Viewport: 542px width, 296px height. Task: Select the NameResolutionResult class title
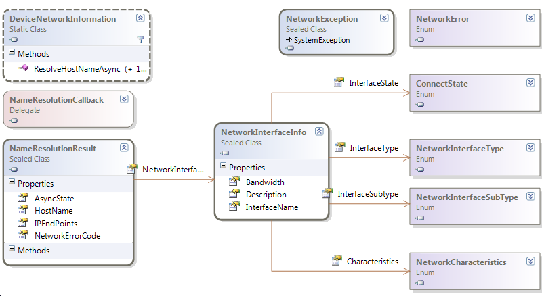pyautogui.click(x=53, y=149)
